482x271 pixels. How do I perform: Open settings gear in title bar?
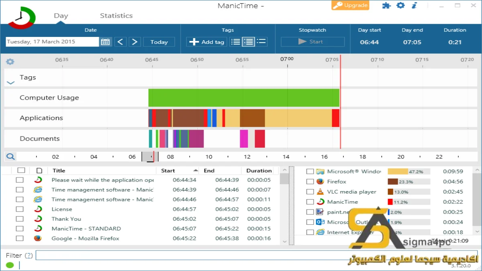[x=400, y=6]
